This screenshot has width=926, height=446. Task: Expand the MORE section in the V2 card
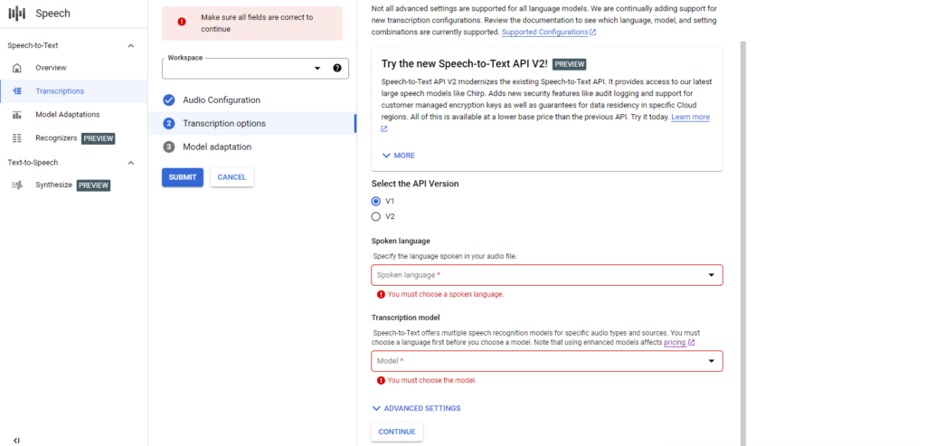[399, 156]
